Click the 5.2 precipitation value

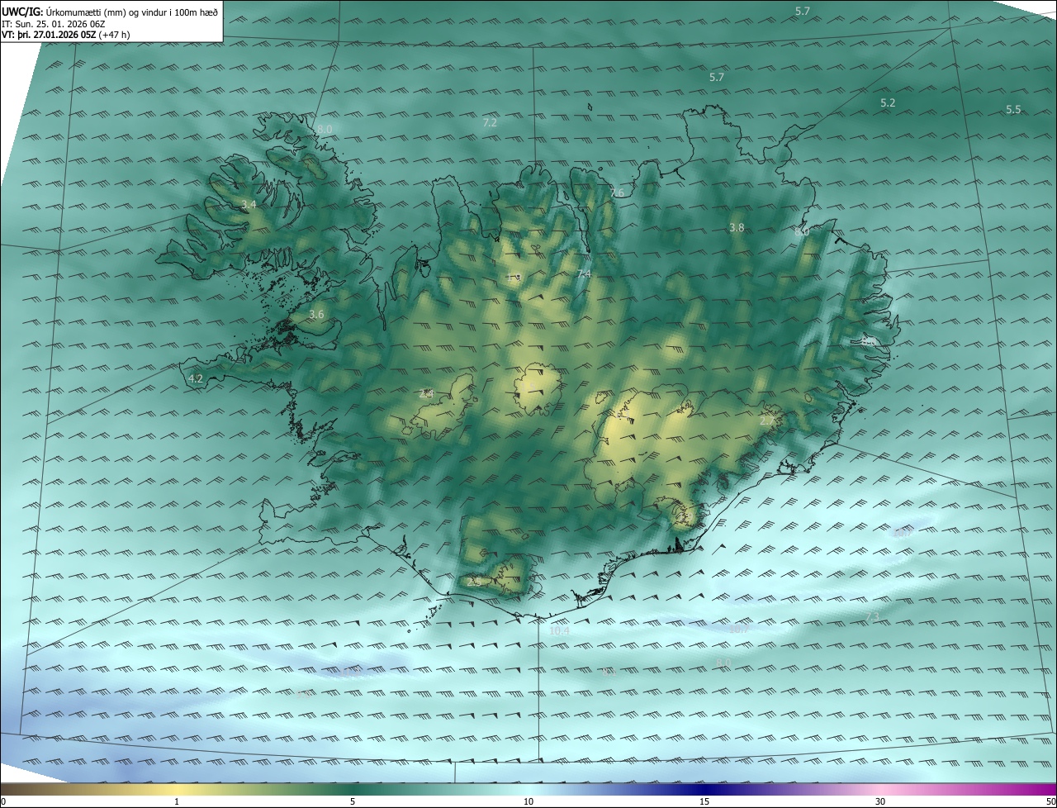[x=888, y=102]
